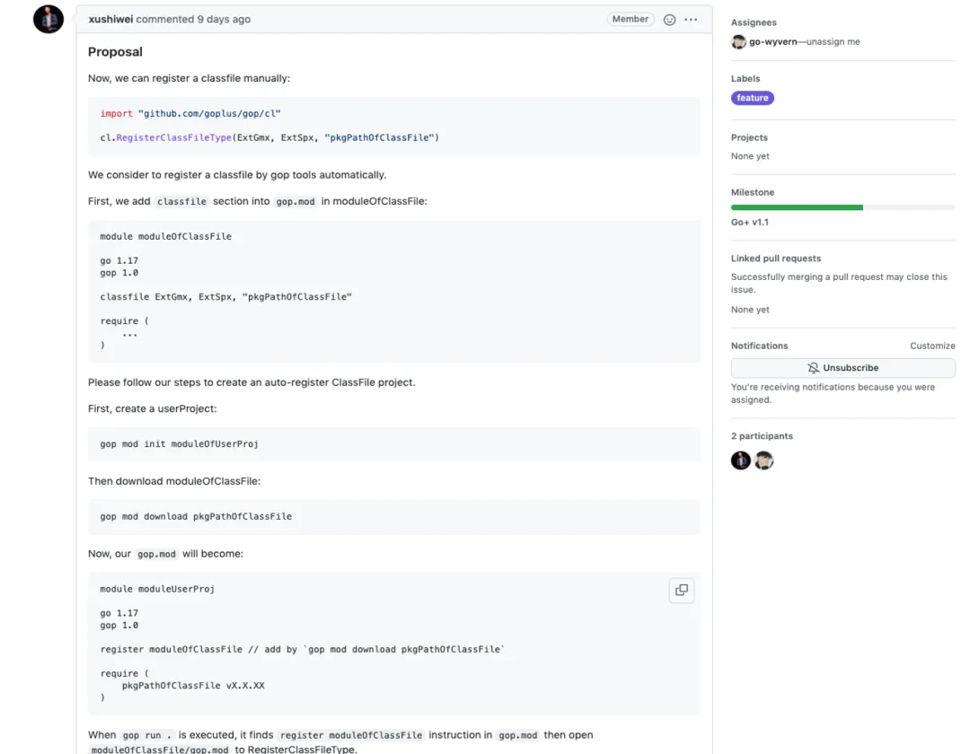The image size is (970, 754).
Task: Open the Go+ v1.1 milestone link
Action: [750, 222]
